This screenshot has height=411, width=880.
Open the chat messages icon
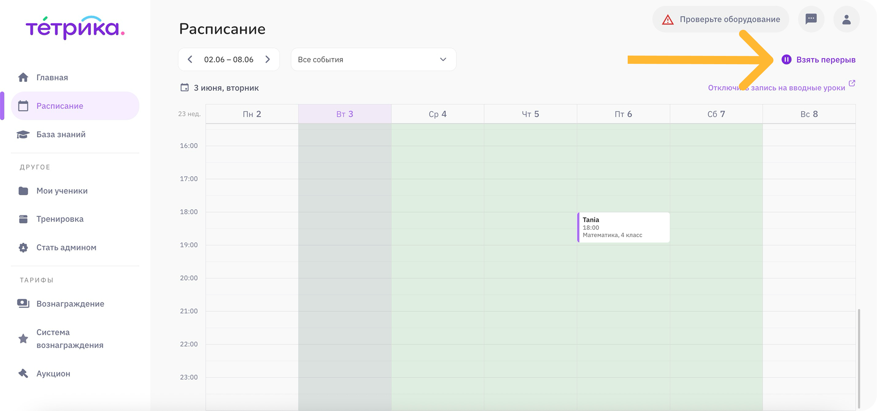pyautogui.click(x=811, y=19)
